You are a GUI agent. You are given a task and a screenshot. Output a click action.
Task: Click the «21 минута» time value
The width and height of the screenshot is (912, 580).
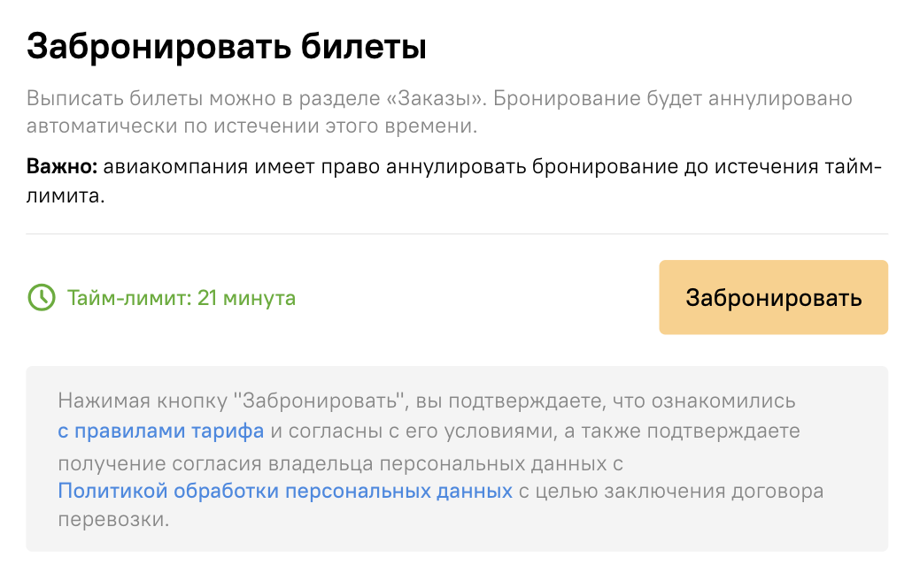[x=247, y=298]
